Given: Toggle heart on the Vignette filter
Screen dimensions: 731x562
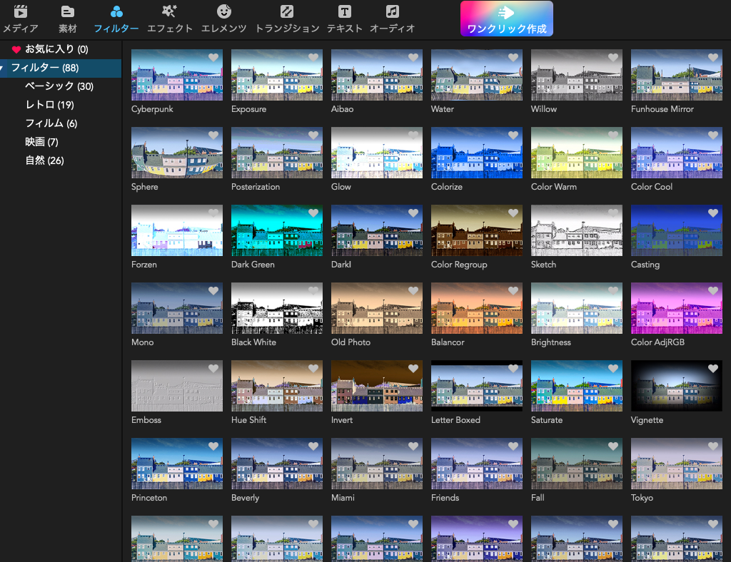Looking at the screenshot, I should click(x=712, y=369).
